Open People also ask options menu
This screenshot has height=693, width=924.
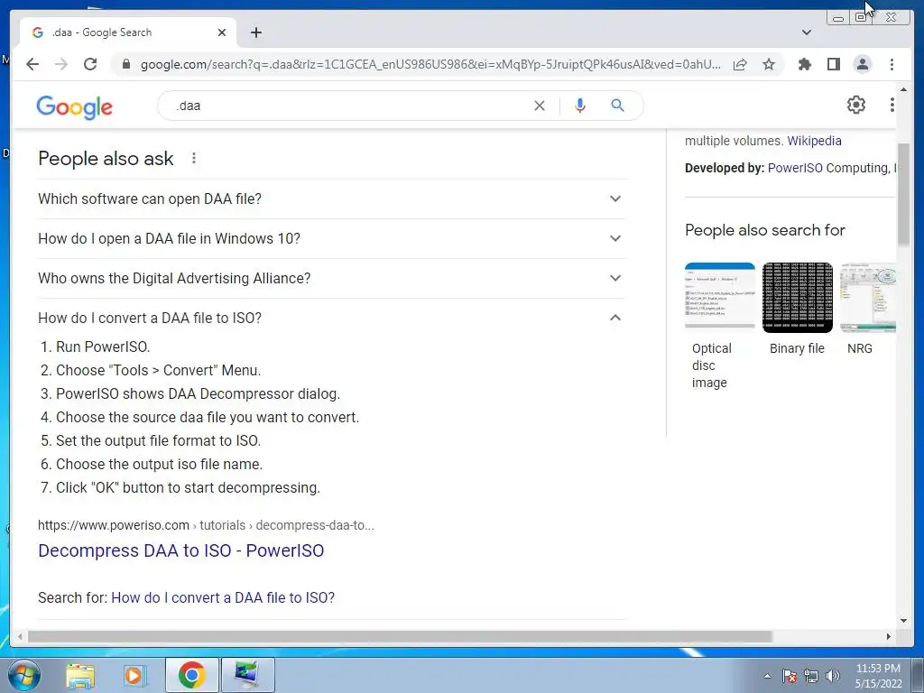point(193,158)
